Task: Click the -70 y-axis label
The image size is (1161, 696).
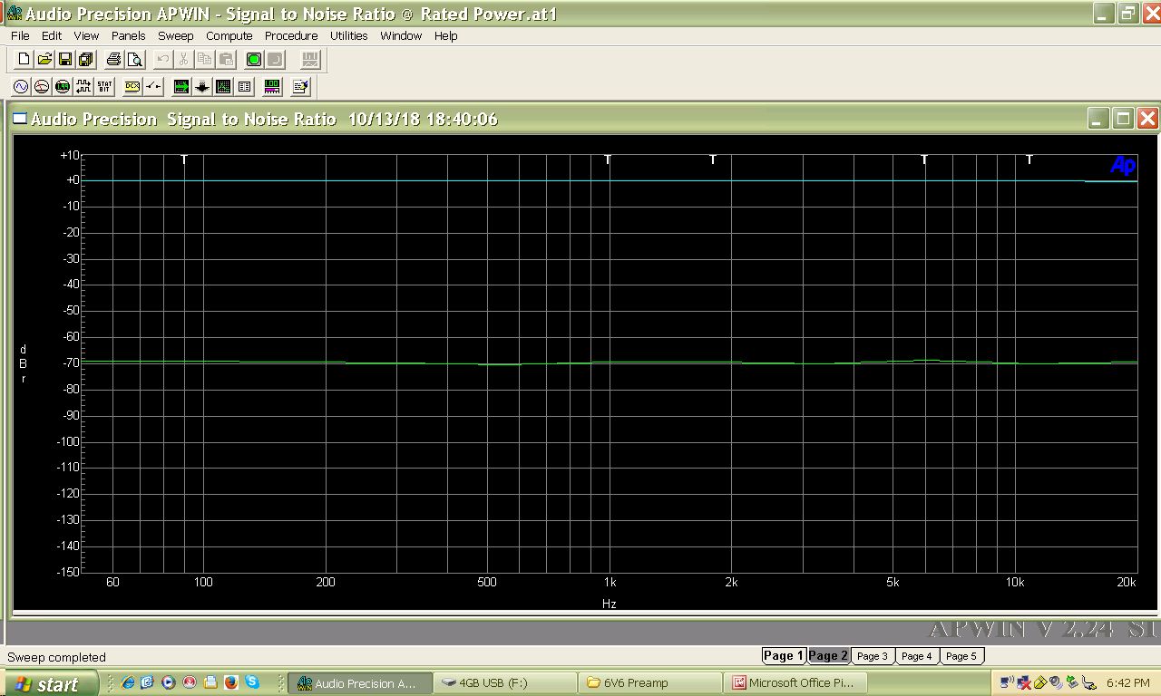Action: [x=71, y=362]
